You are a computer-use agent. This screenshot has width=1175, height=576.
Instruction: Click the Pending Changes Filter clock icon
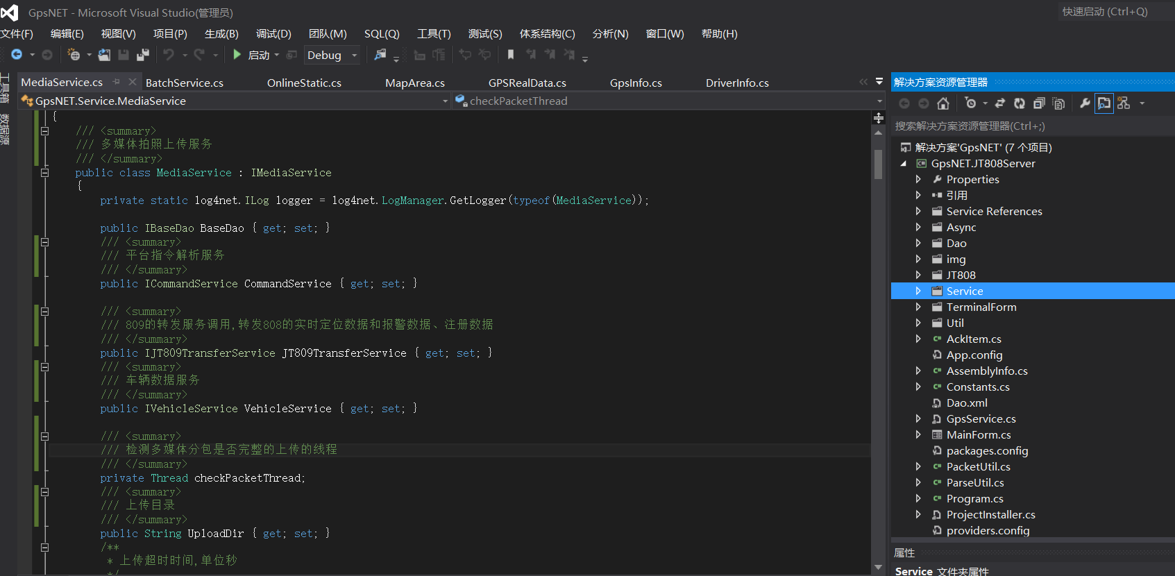tap(970, 103)
